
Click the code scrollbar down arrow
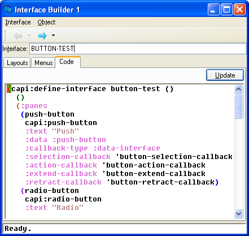pos(239,214)
